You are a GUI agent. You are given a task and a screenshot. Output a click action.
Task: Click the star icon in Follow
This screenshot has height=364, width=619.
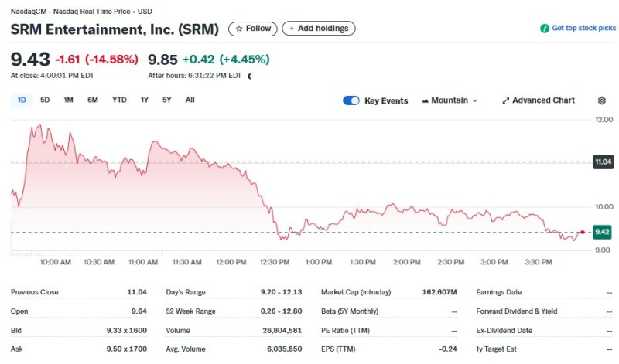[239, 29]
